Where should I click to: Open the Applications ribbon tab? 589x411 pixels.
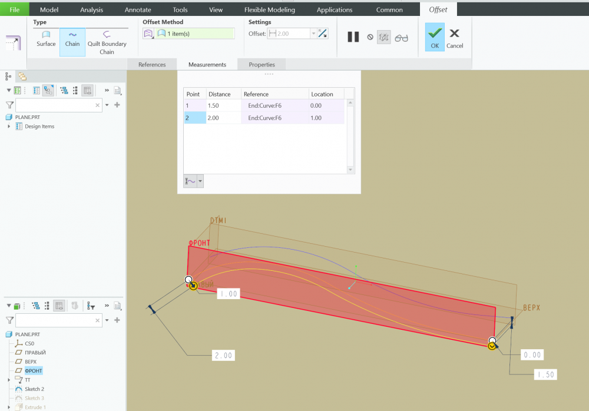[335, 10]
